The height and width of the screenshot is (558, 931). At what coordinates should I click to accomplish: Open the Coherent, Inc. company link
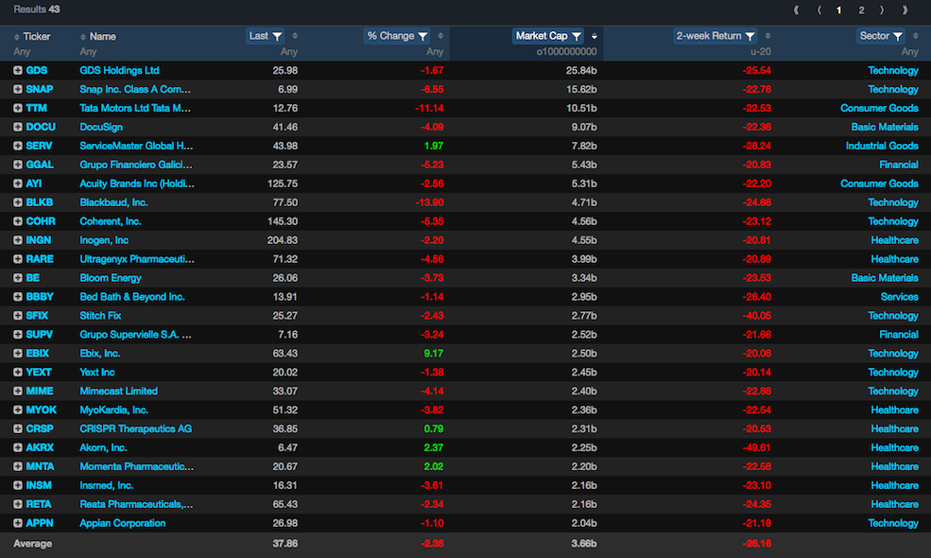(x=111, y=221)
